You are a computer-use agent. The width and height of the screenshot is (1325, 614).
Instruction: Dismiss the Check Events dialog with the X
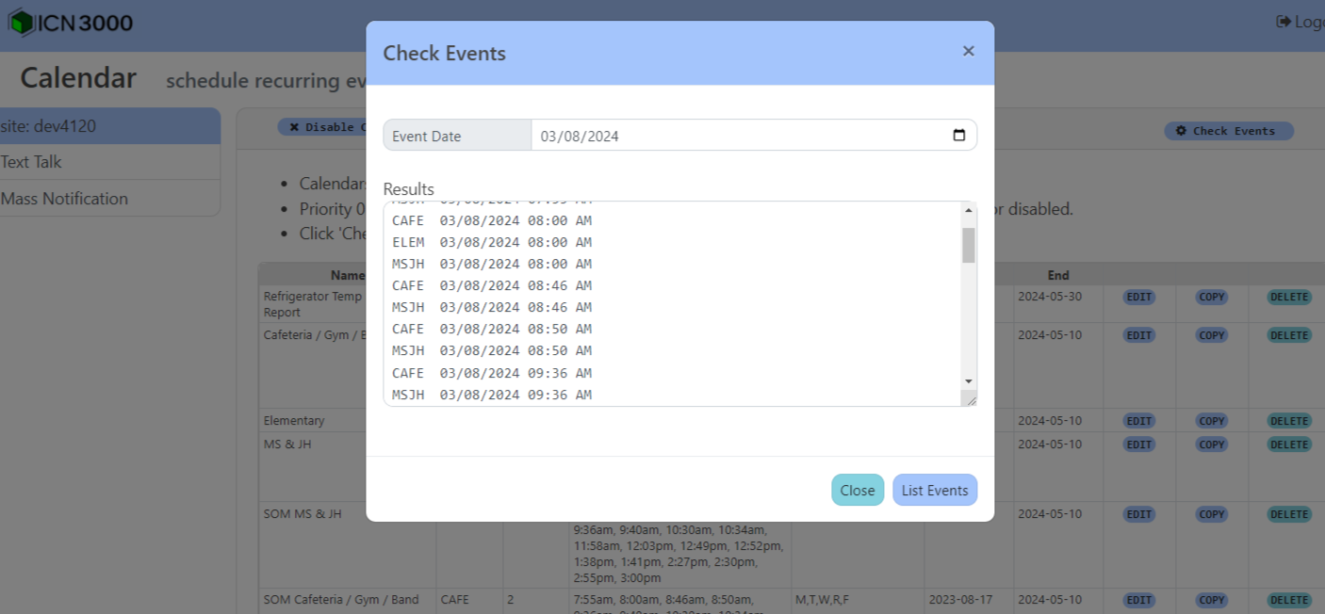click(x=968, y=51)
